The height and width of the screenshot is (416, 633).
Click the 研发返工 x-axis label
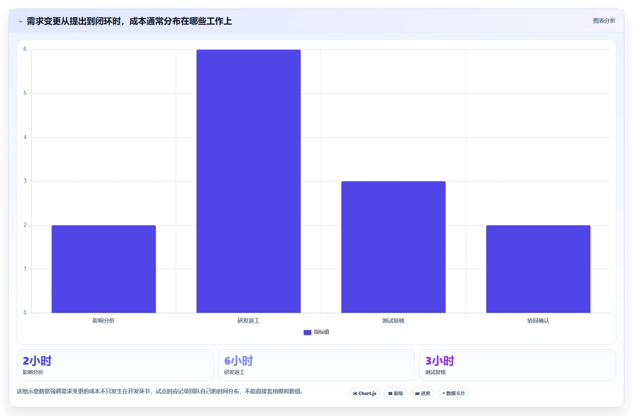click(248, 321)
